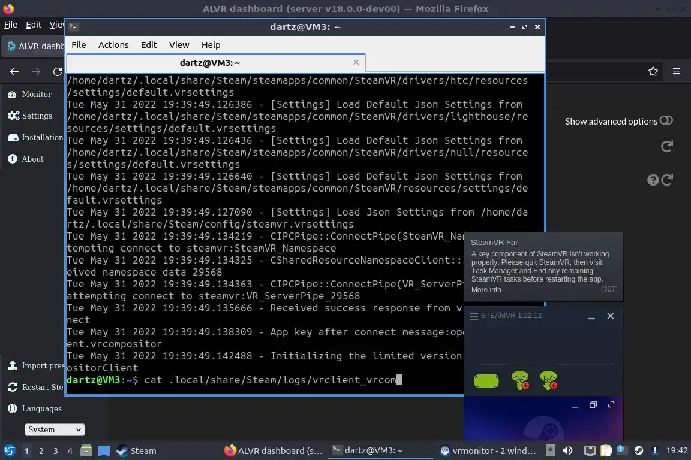
Task: Open the Monitor section in ALVR sidebar
Action: [29, 94]
